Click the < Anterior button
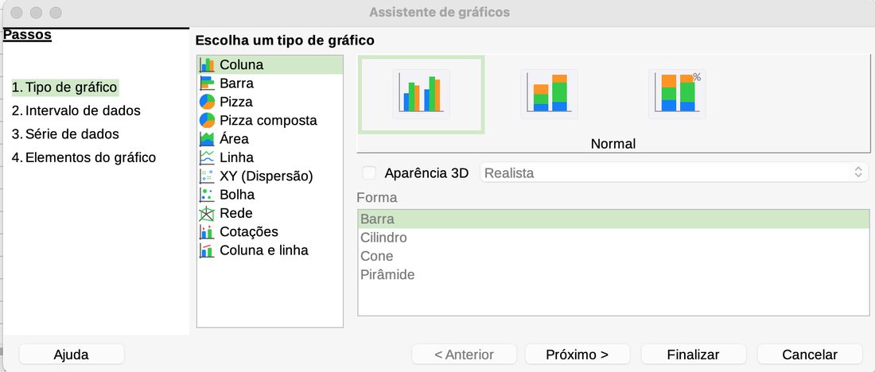875x372 pixels. click(x=465, y=355)
